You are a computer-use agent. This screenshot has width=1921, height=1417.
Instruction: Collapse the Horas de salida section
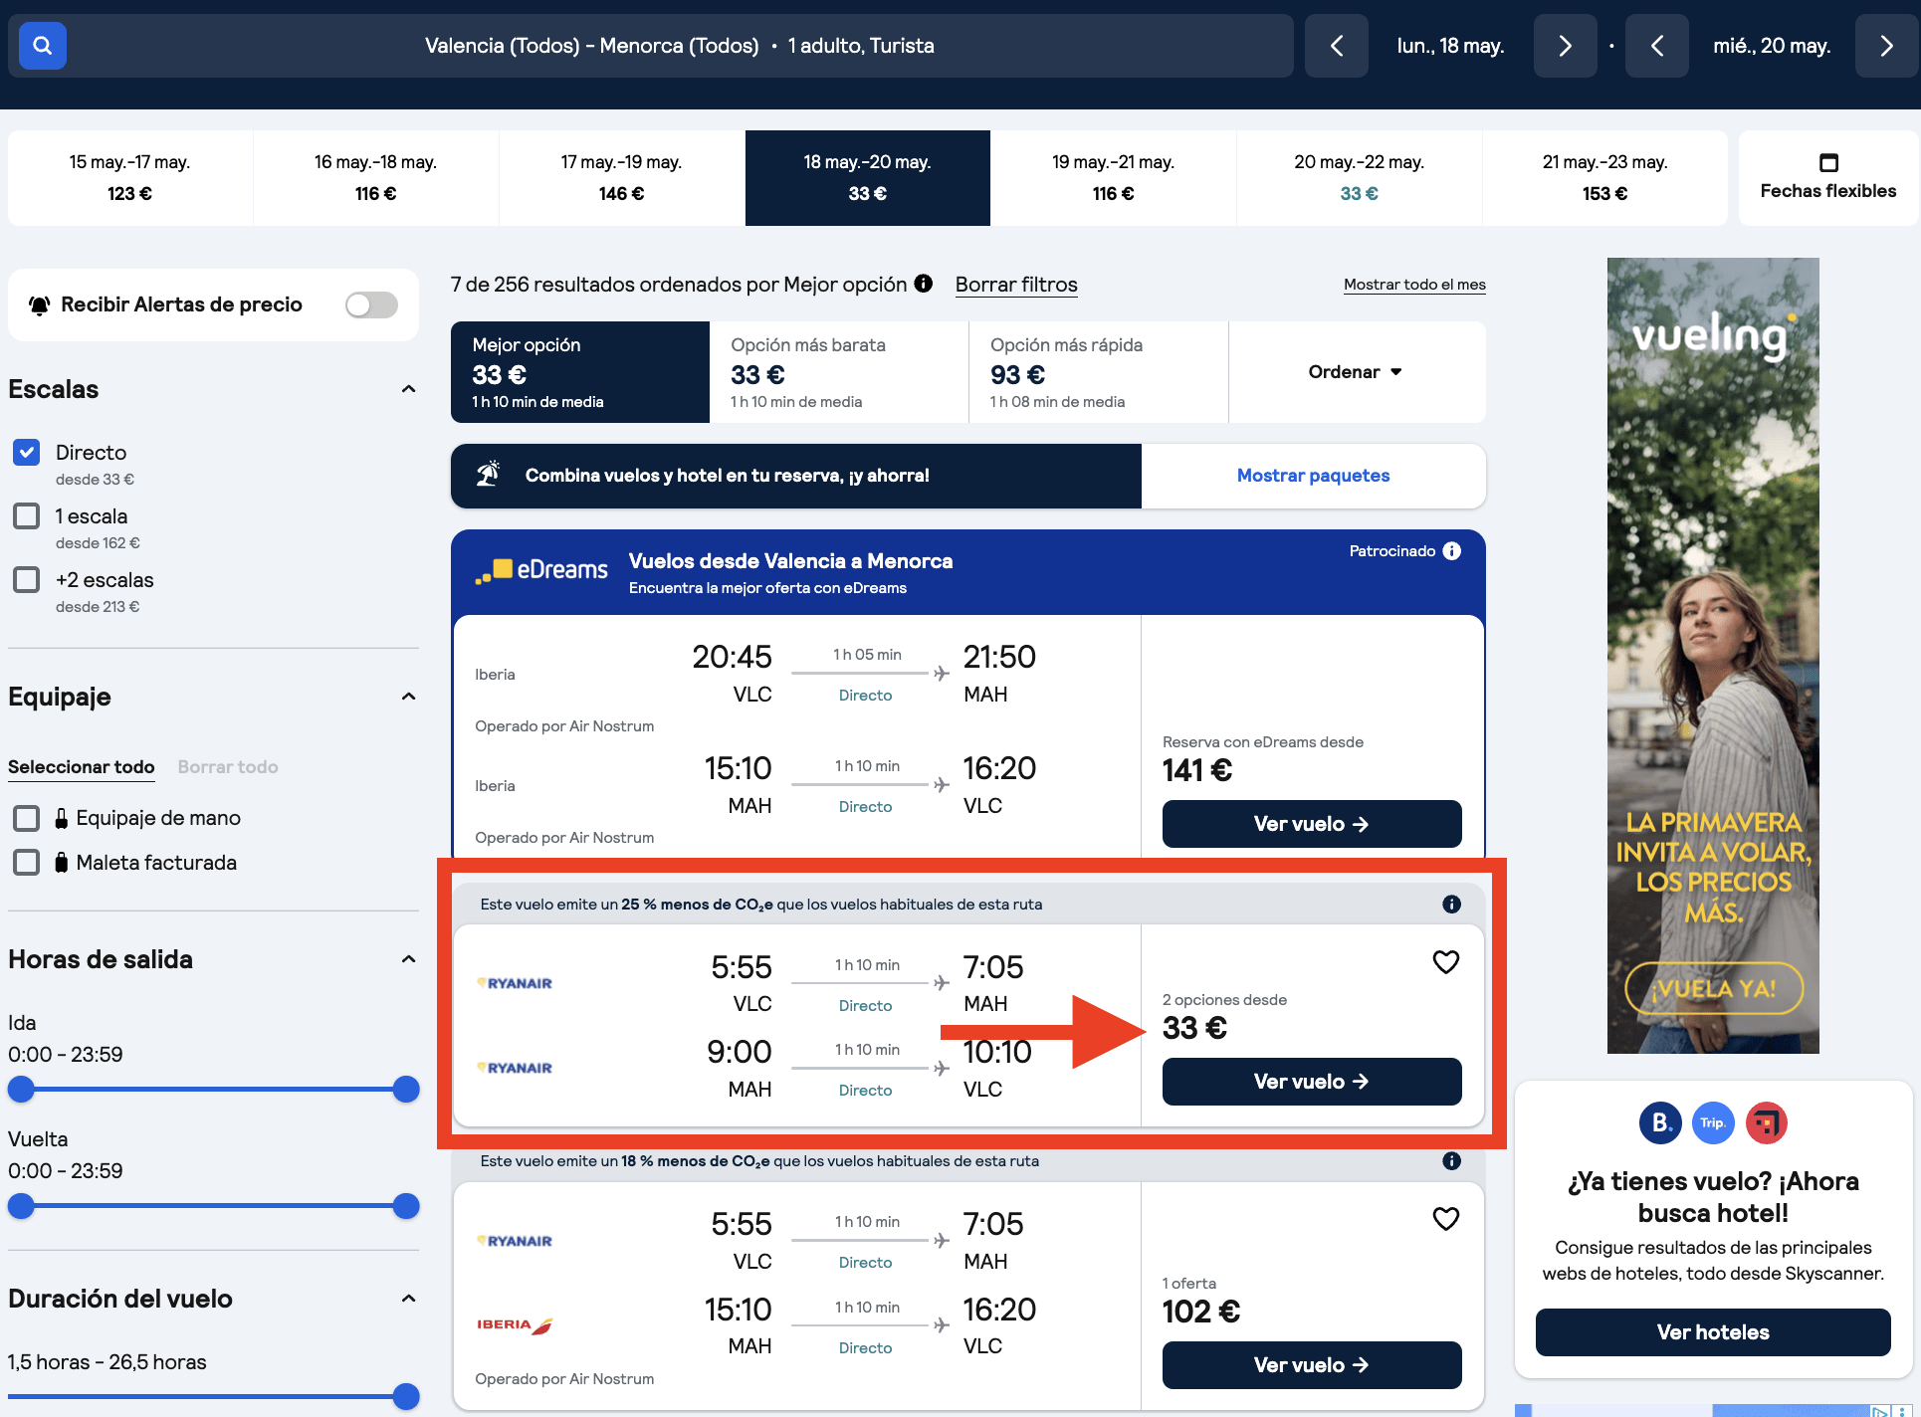pos(408,959)
